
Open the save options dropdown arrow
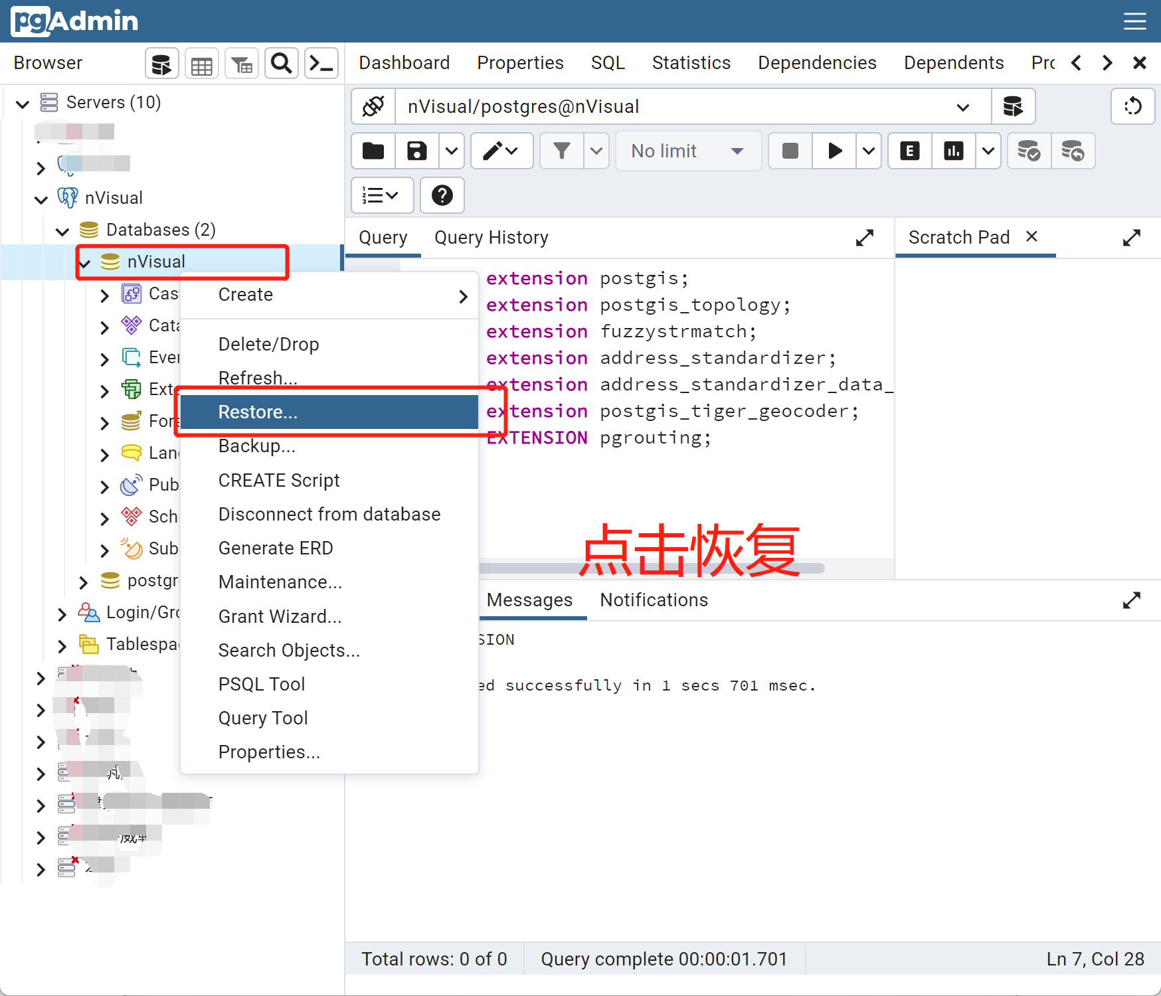pos(452,151)
